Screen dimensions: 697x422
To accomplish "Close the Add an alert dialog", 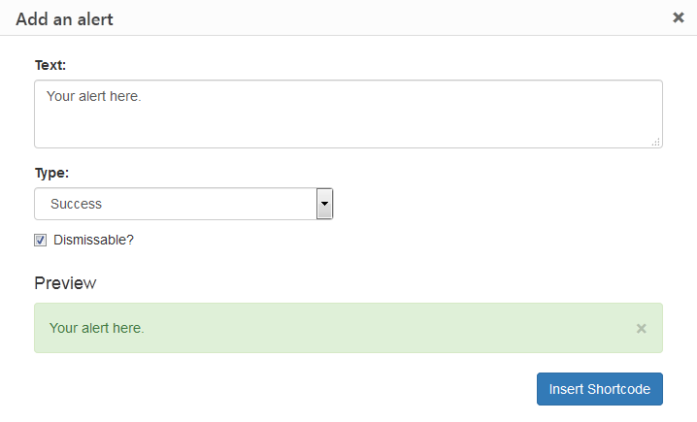I will pyautogui.click(x=679, y=17).
